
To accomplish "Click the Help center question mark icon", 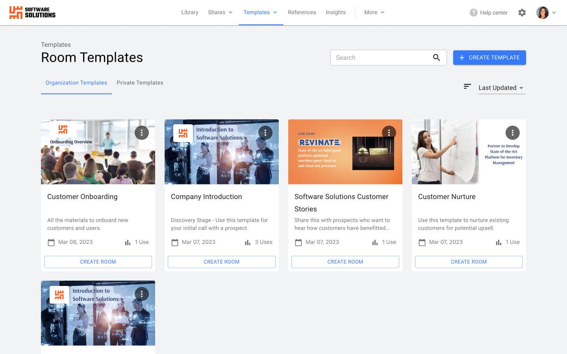I will click(x=473, y=12).
